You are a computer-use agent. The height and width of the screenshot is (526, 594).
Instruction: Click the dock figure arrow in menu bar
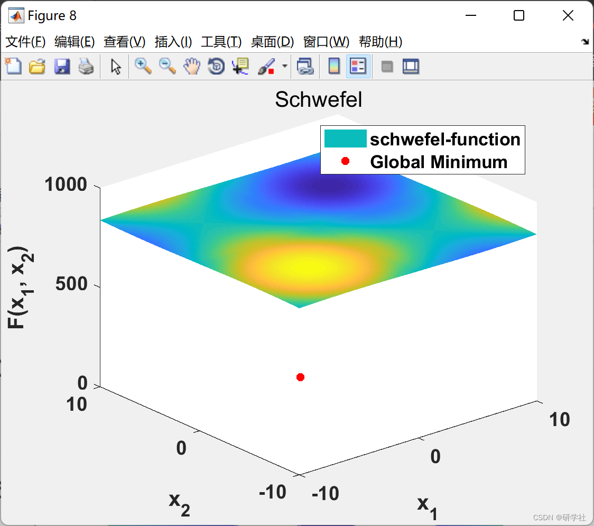pos(585,42)
